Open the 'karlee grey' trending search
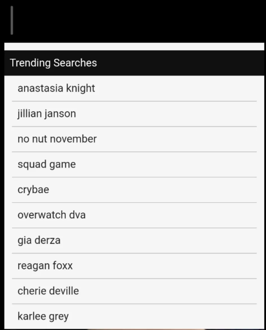 [43, 316]
